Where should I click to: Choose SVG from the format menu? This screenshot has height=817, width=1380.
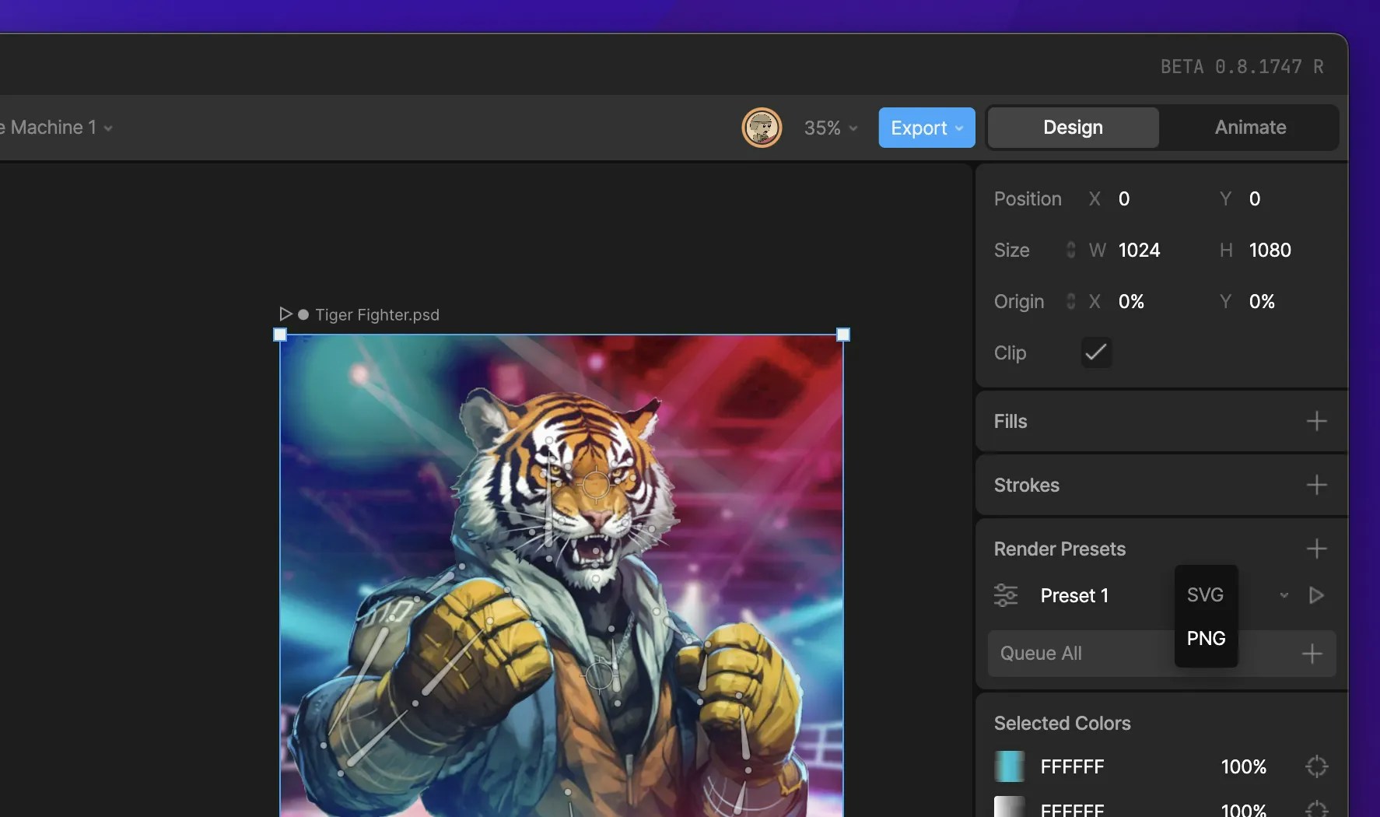[x=1206, y=595]
